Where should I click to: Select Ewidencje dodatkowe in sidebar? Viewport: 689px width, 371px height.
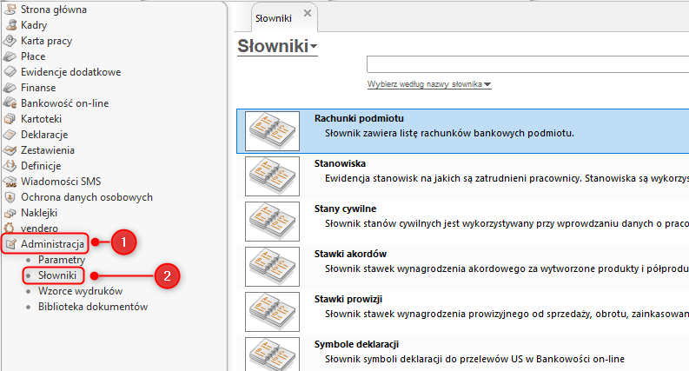[x=70, y=71]
